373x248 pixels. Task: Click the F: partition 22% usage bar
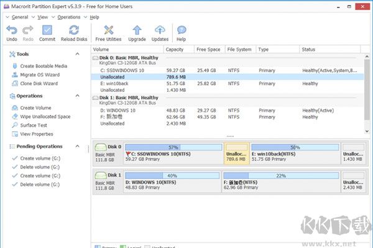tap(281, 175)
